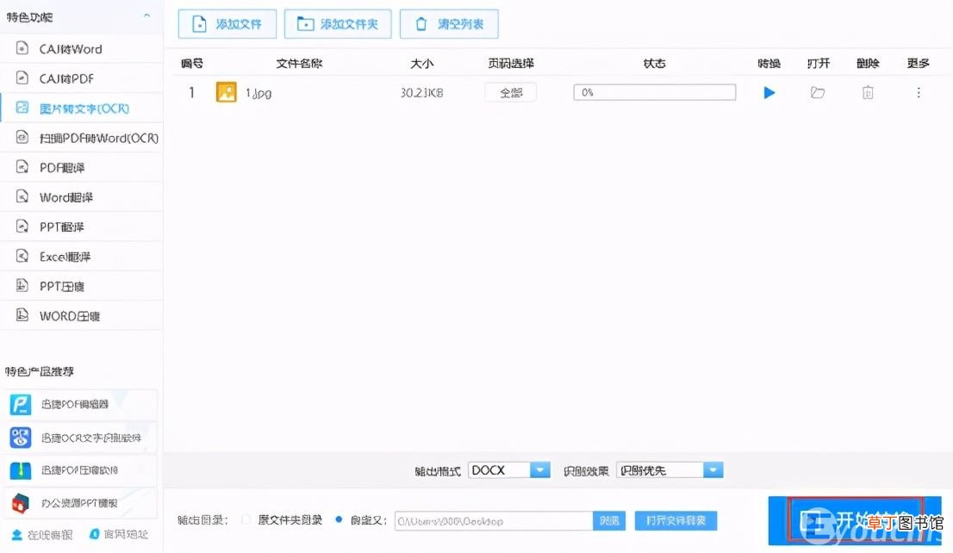Open 扫描PDF转Word(OCR) in the sidebar

coord(82,138)
